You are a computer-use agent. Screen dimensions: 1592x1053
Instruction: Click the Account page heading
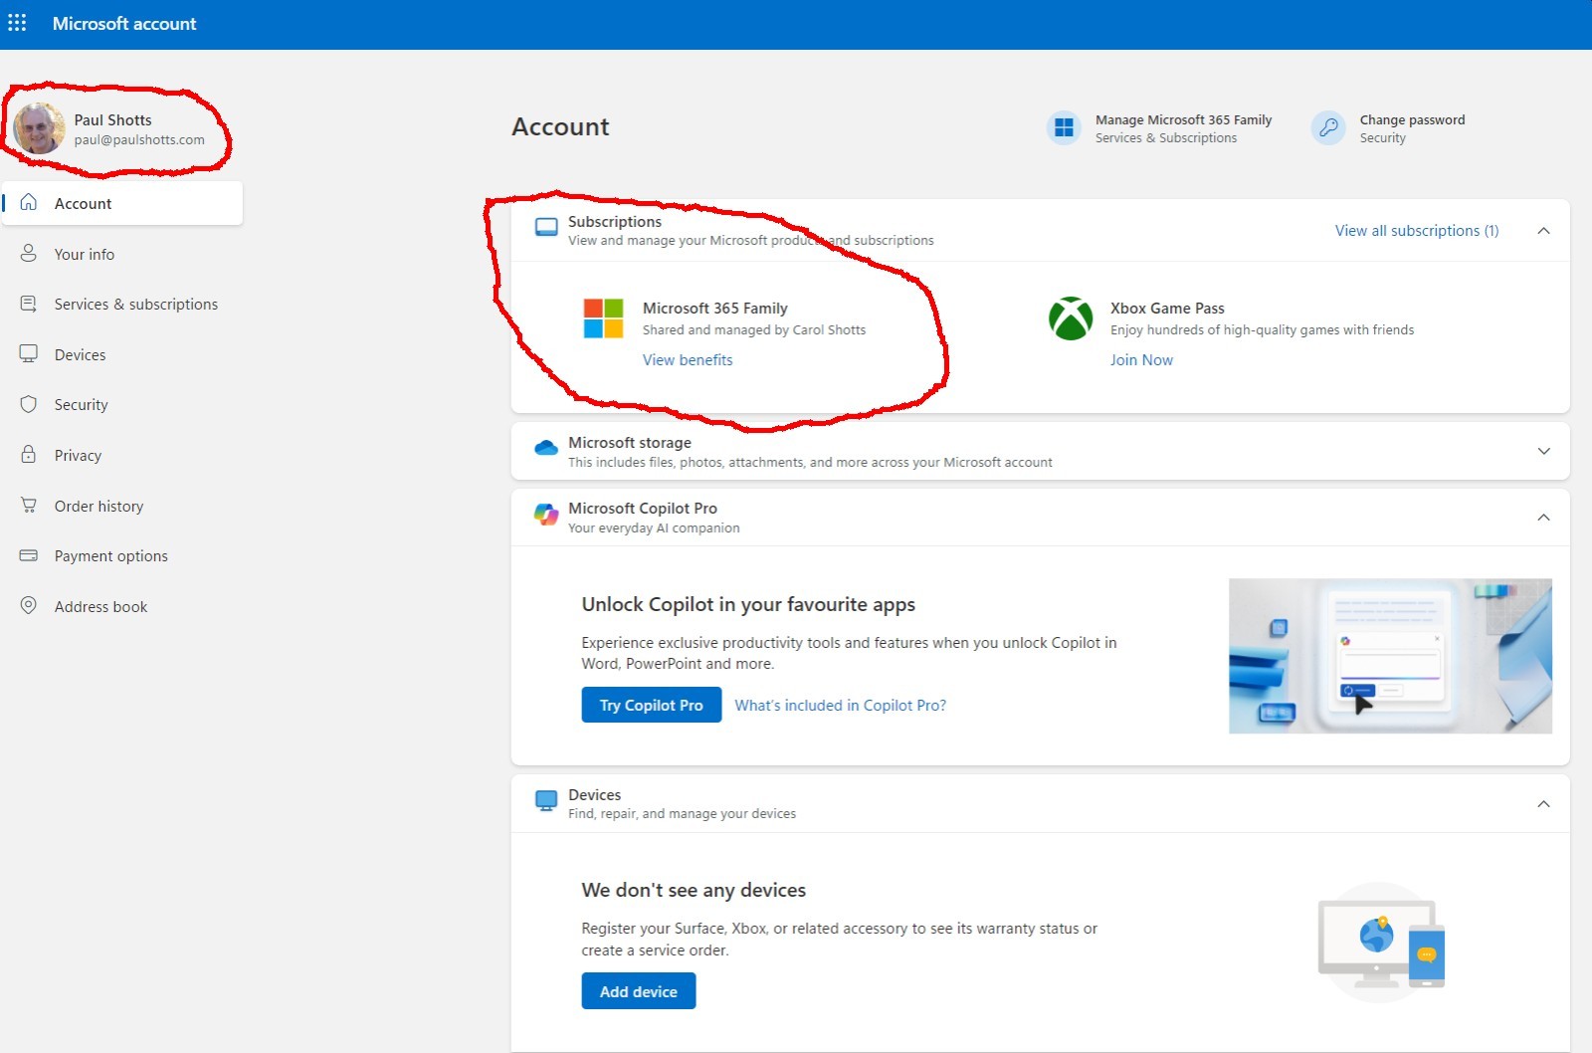click(560, 126)
